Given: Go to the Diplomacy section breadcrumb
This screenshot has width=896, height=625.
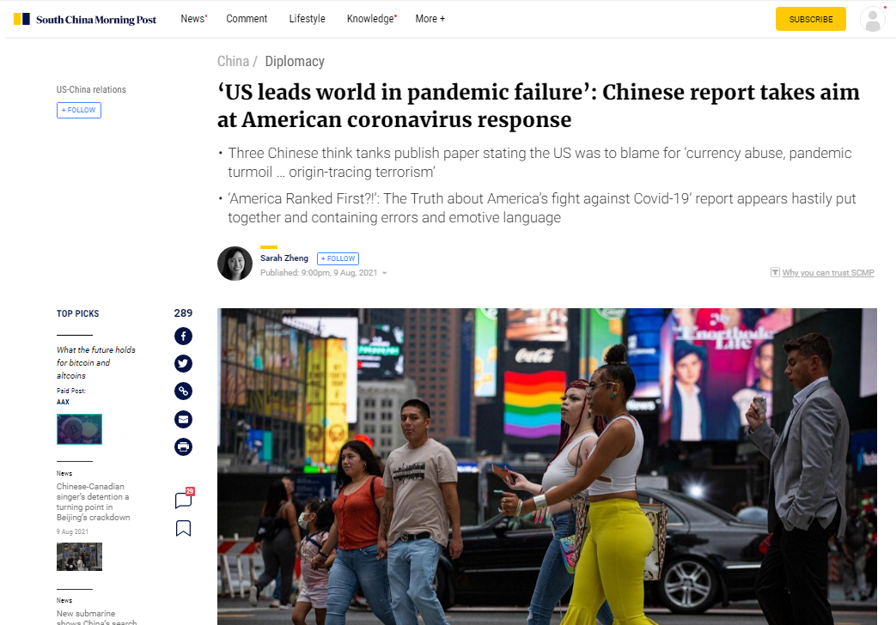Looking at the screenshot, I should tap(295, 61).
